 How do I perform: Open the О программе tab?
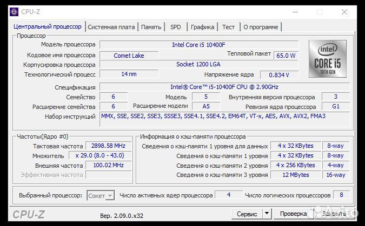pos(261,27)
